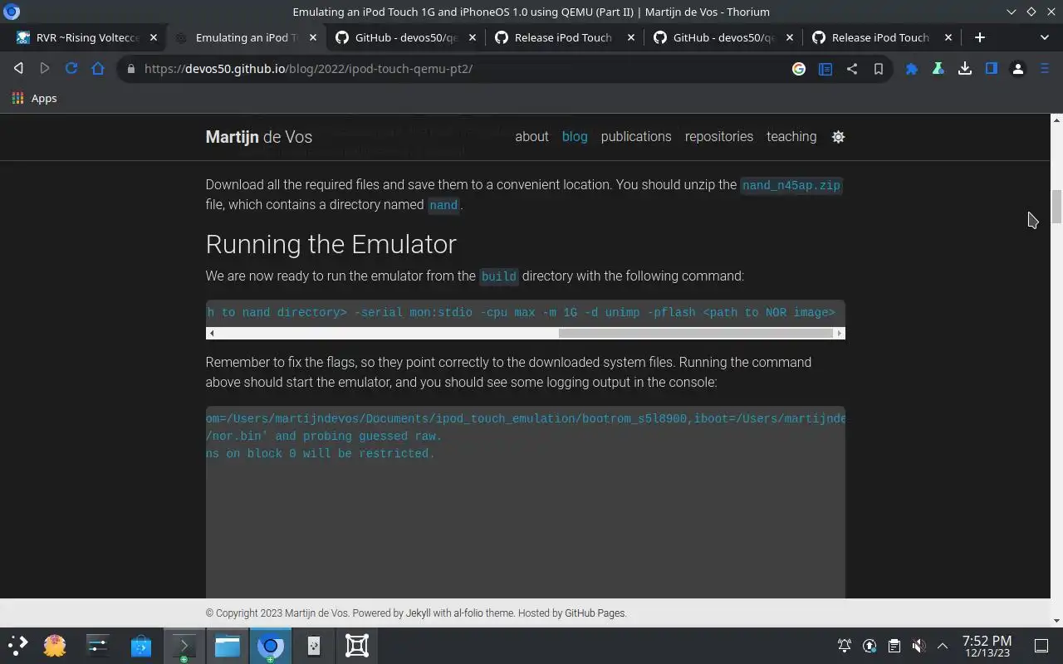Open the GitHub Pages footer link
Viewport: 1063px width, 664px height.
click(595, 613)
